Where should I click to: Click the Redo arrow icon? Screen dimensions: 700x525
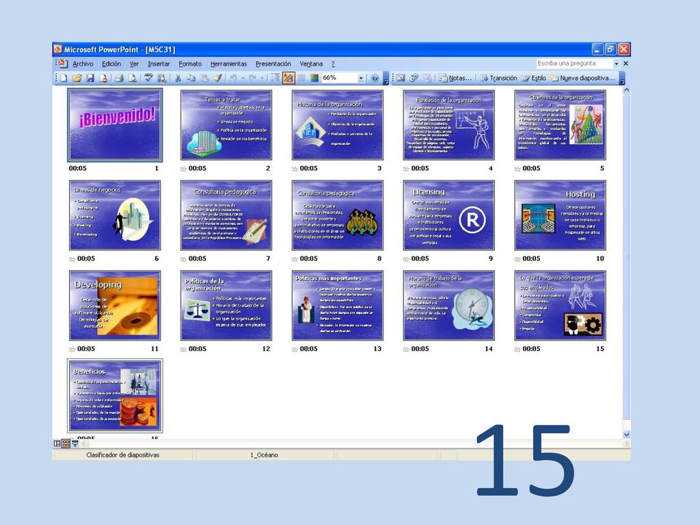click(x=253, y=78)
